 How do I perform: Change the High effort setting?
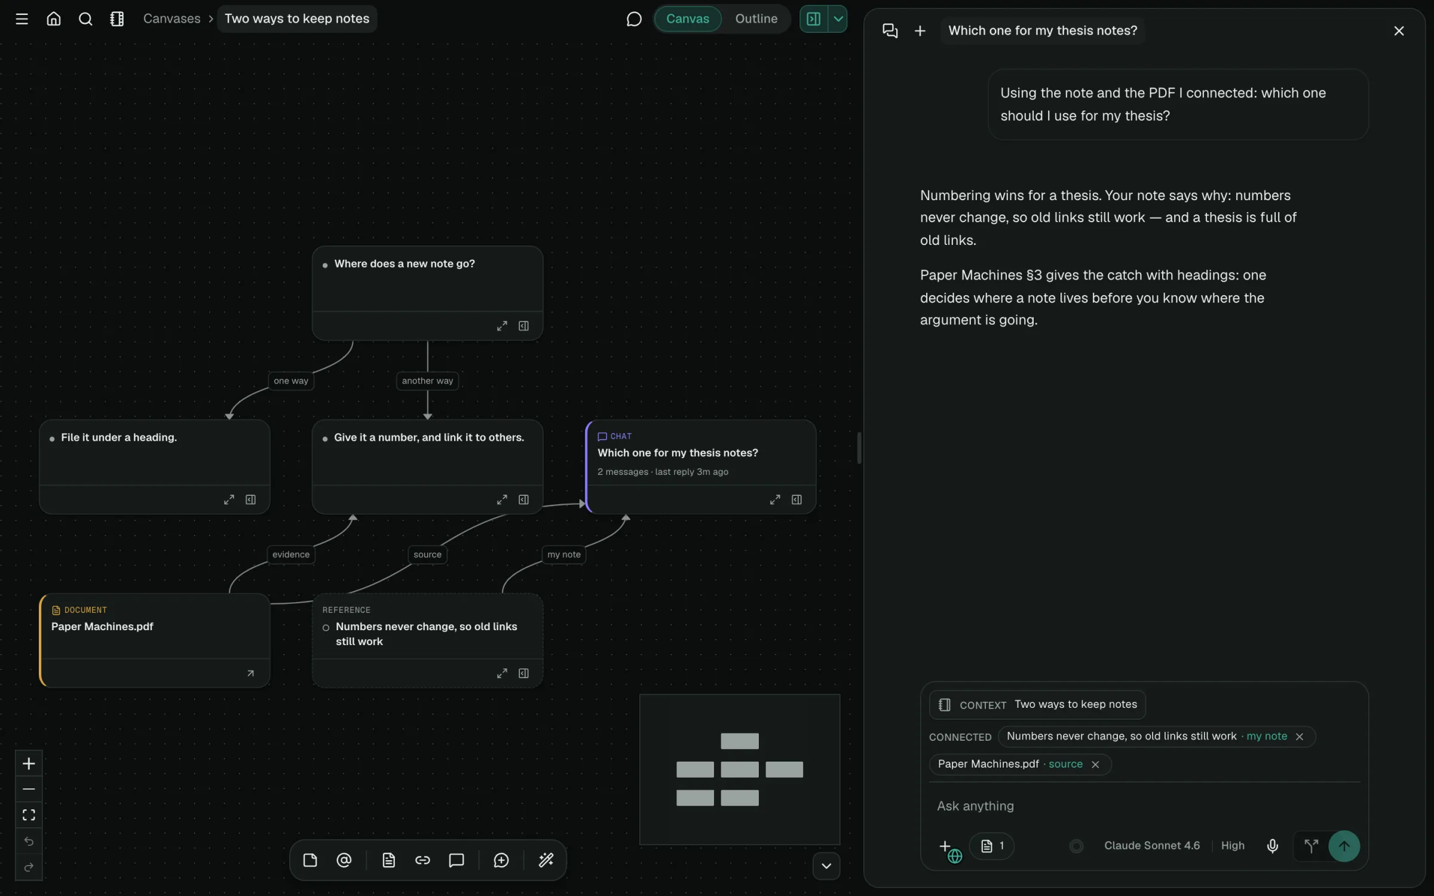(1233, 846)
